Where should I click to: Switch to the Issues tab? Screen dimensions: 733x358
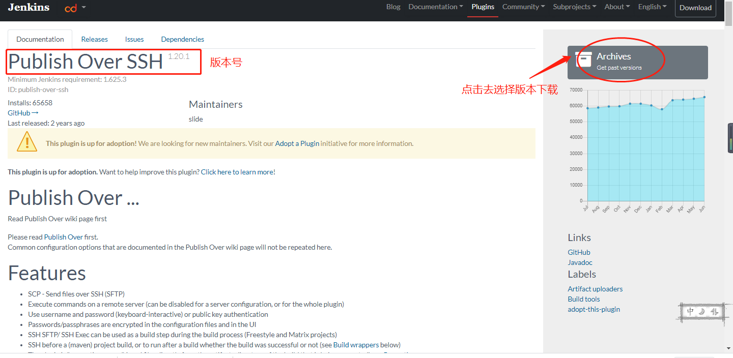pyautogui.click(x=134, y=39)
